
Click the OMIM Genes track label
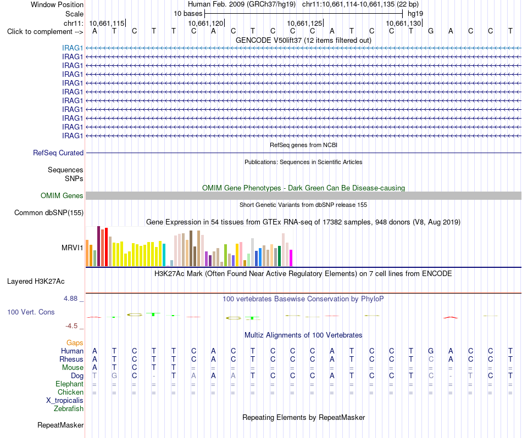click(x=62, y=195)
